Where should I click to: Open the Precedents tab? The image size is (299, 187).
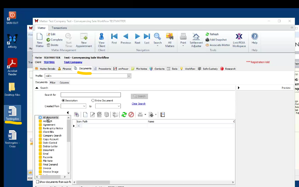102,69
